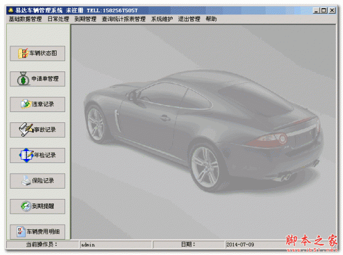
Task: Click the application icon in the title bar
Action: pos(10,10)
